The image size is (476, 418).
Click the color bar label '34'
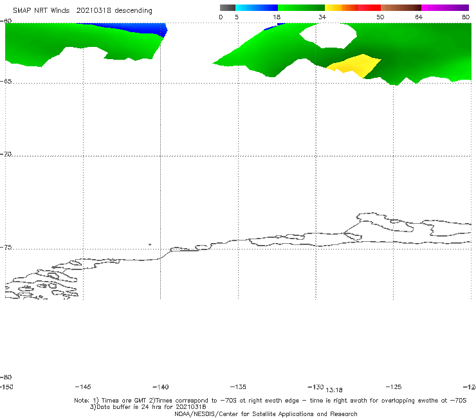[x=322, y=17]
